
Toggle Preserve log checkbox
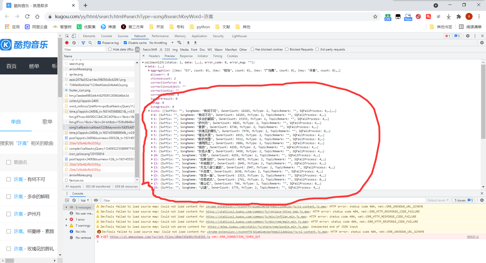[99, 43]
